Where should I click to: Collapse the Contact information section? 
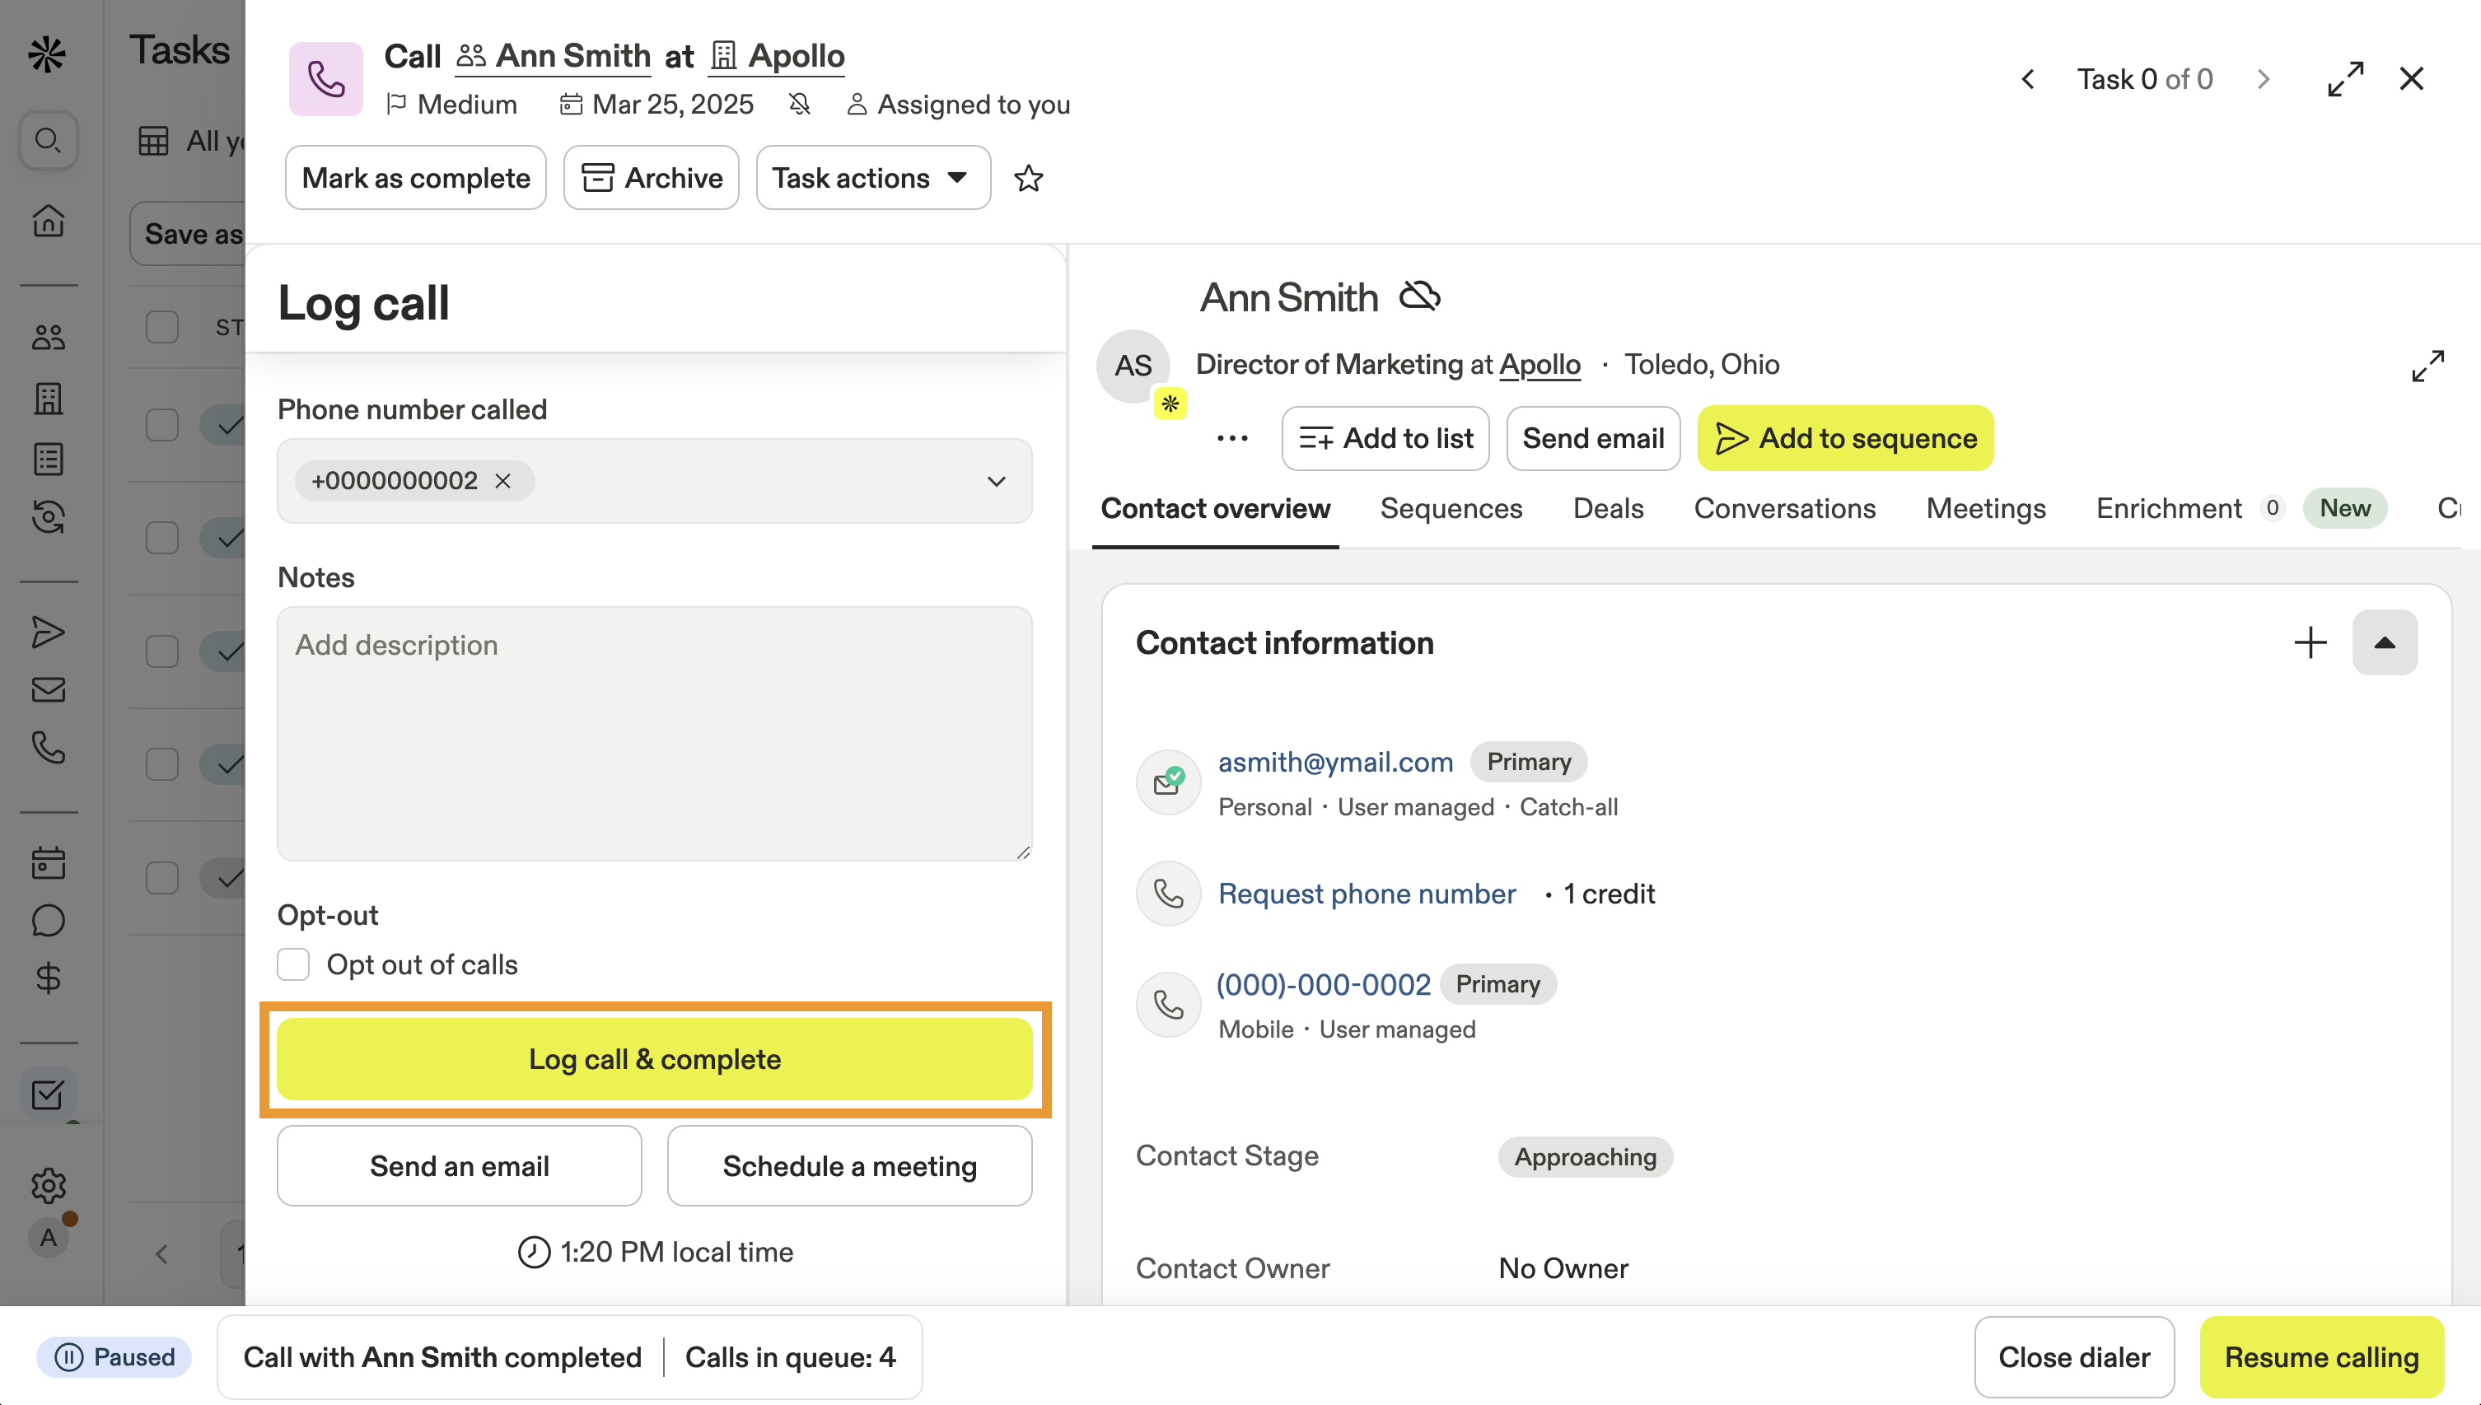click(2385, 642)
